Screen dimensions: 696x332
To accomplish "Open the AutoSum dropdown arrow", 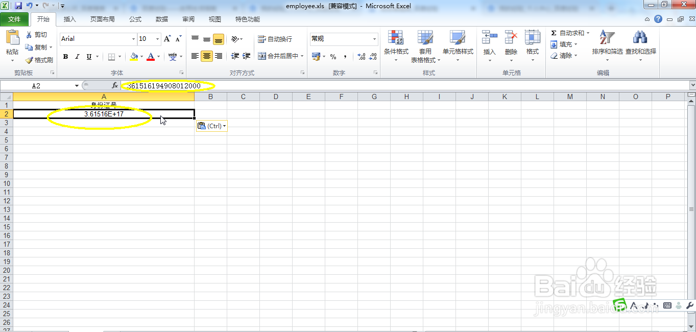I will (x=588, y=33).
